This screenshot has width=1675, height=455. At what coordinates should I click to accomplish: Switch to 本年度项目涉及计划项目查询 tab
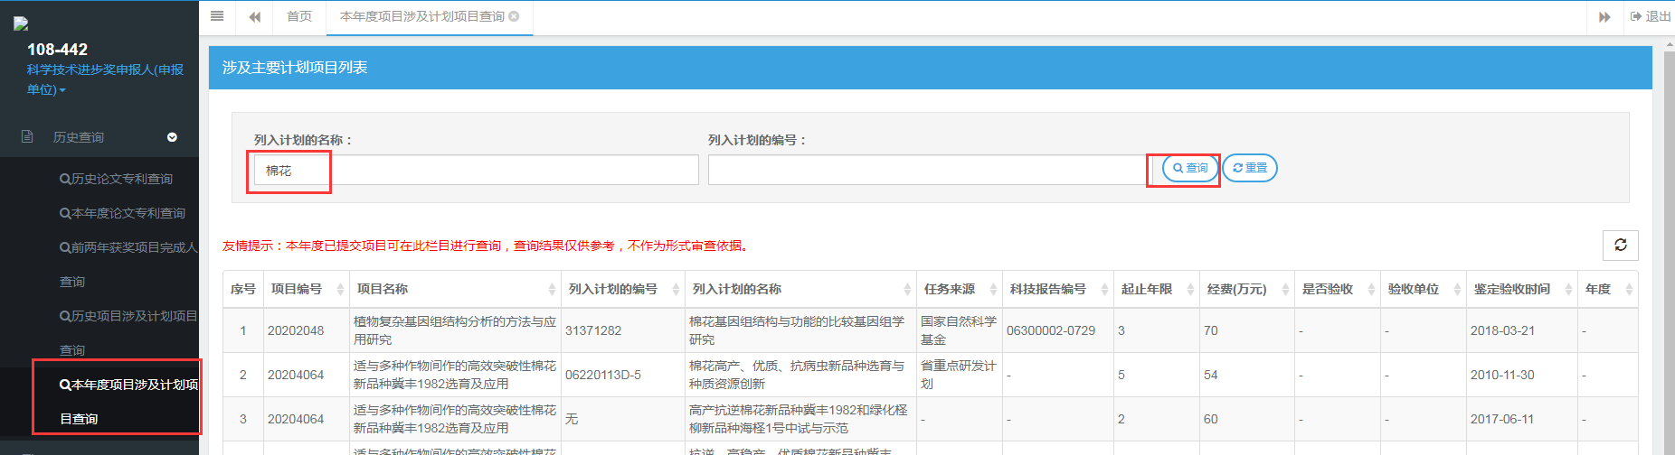[422, 16]
